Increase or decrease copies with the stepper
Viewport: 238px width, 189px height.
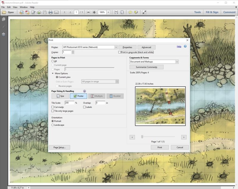tap(73, 52)
